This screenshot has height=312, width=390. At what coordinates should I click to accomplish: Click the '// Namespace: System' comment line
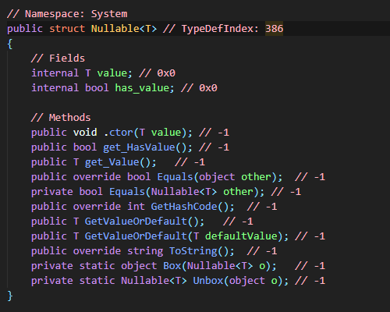[x=67, y=14]
